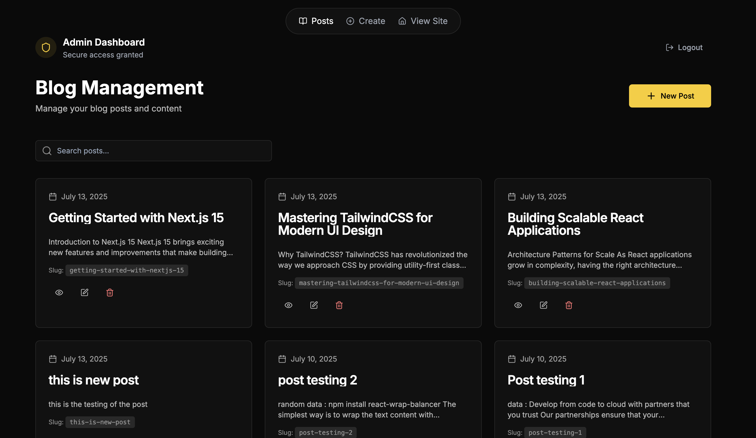The height and width of the screenshot is (438, 756).
Task: Preview the Mastering TailwindCSS post via eye icon
Action: (x=288, y=305)
